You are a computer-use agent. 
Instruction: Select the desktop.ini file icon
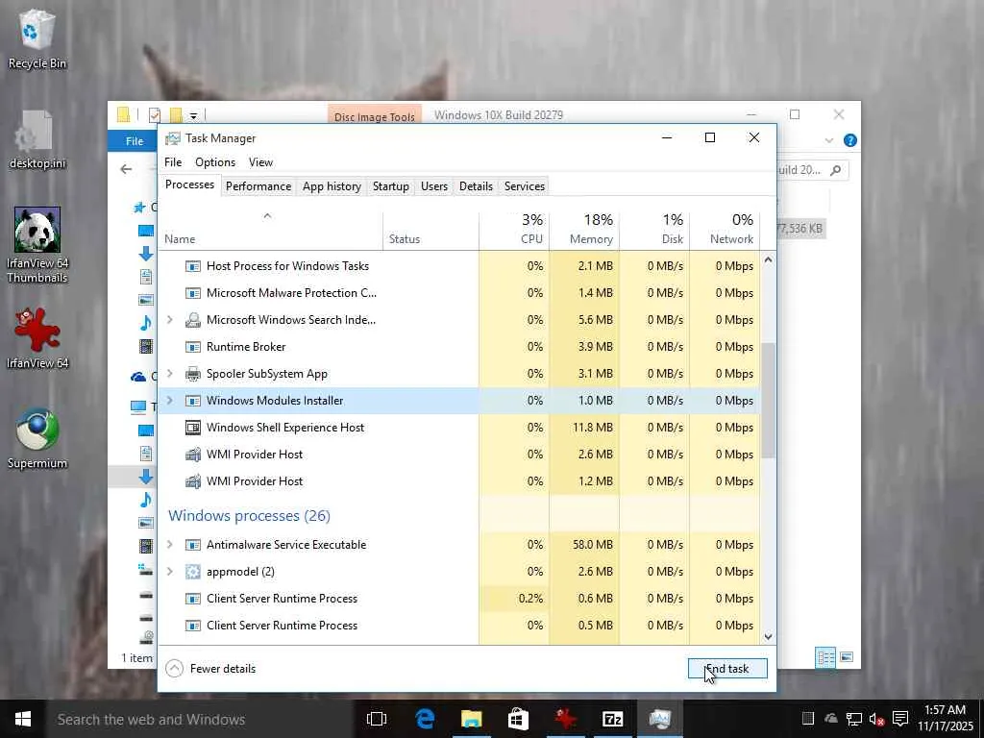coord(37,139)
